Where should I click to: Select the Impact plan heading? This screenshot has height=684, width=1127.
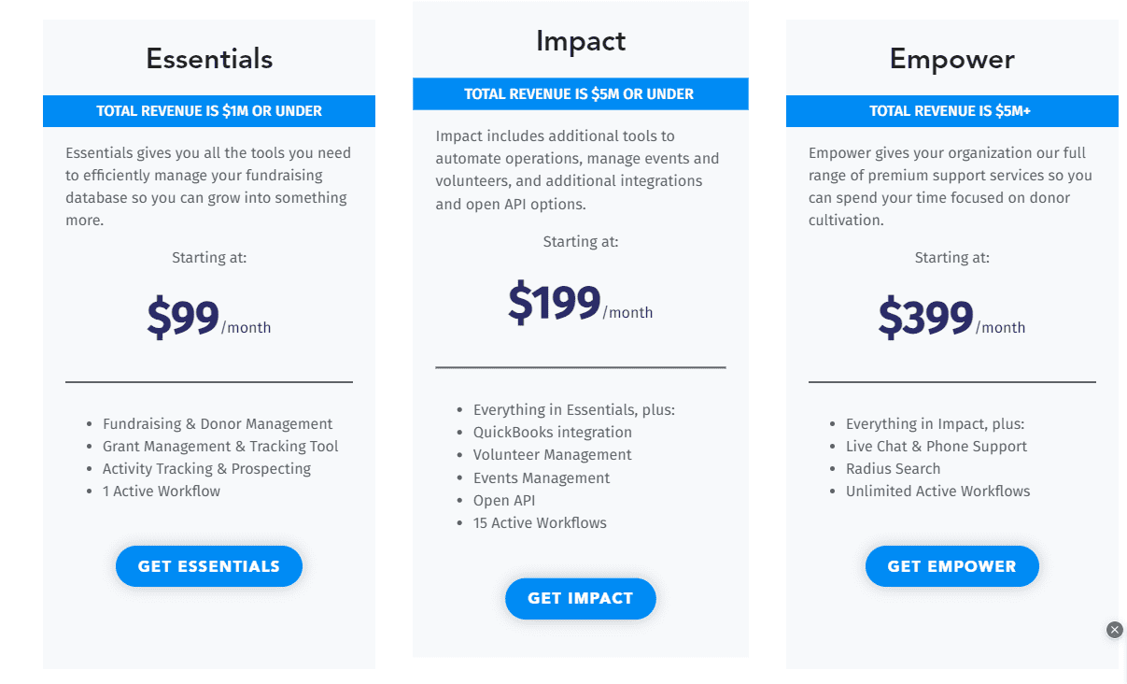click(x=580, y=40)
